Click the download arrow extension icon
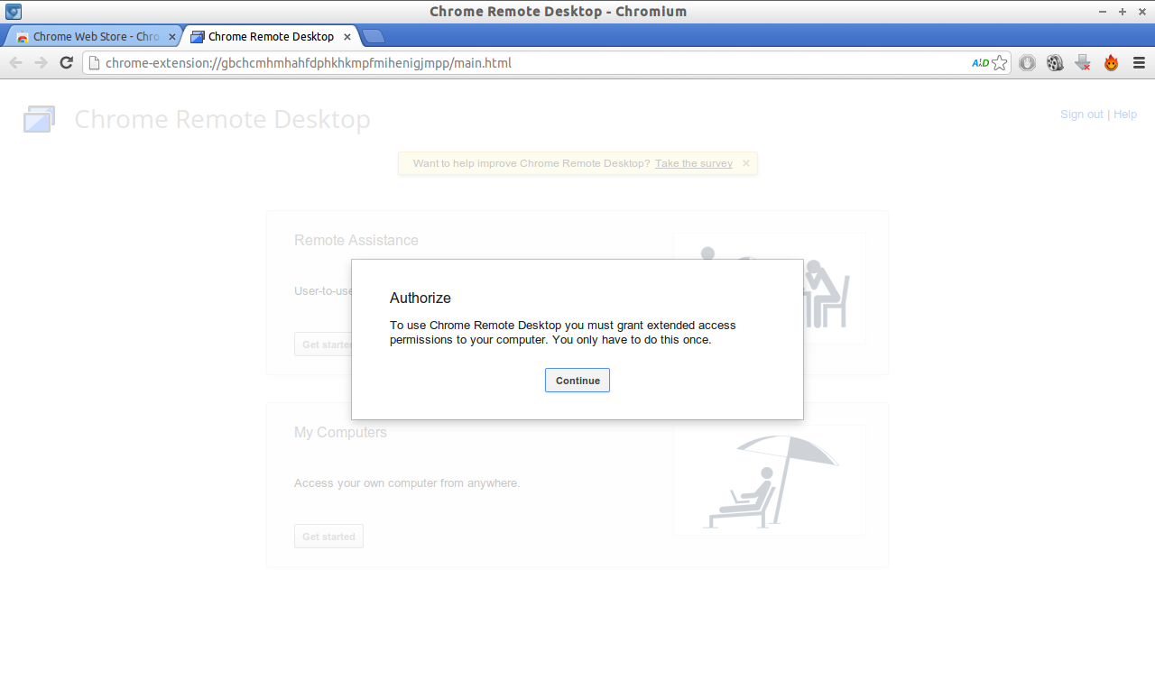1155x698 pixels. [x=1083, y=63]
